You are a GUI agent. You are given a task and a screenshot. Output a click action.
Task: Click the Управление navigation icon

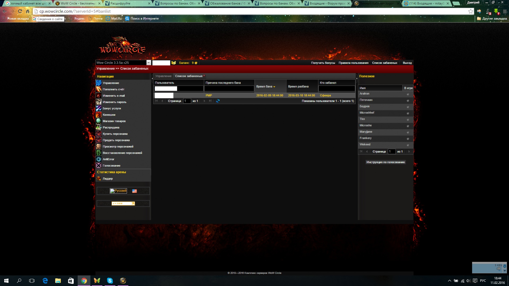click(98, 83)
